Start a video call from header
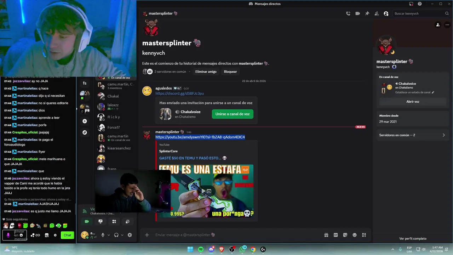The width and height of the screenshot is (453, 255). tap(358, 13)
